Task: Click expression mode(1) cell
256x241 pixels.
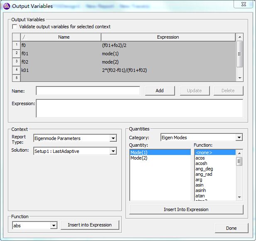Action: [168, 54]
